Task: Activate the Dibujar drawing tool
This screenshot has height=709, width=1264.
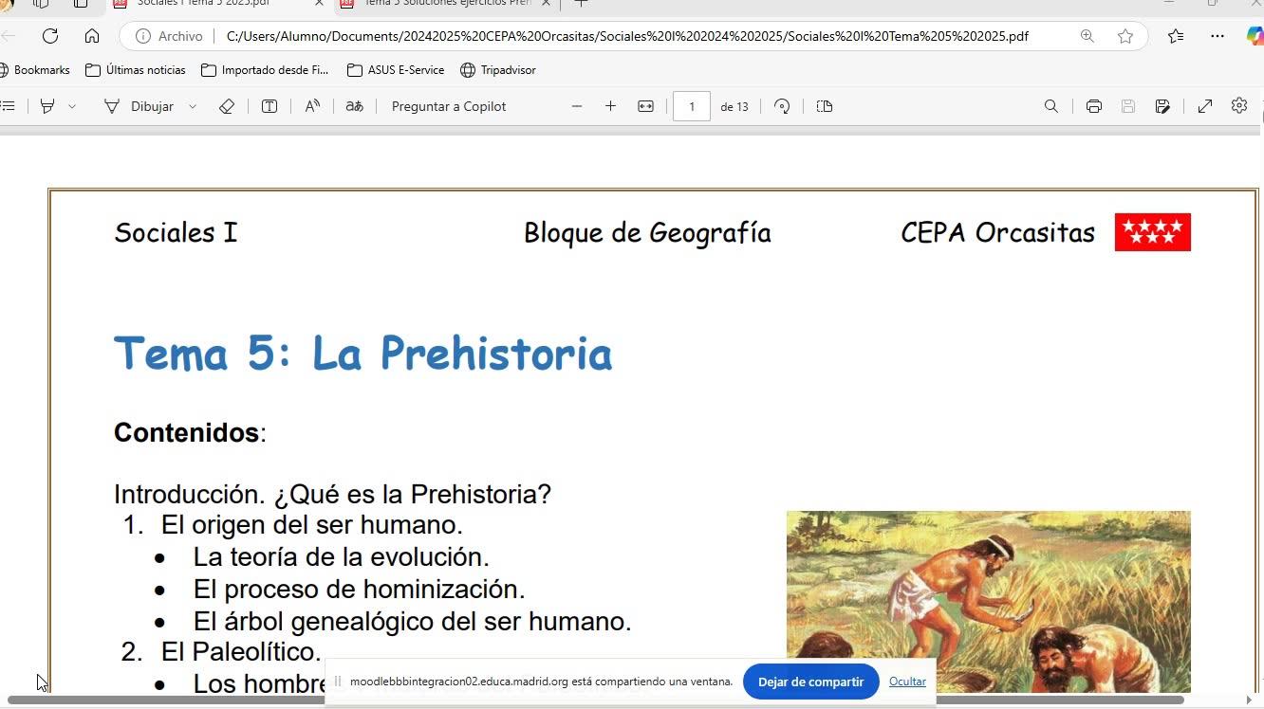Action: 139,106
